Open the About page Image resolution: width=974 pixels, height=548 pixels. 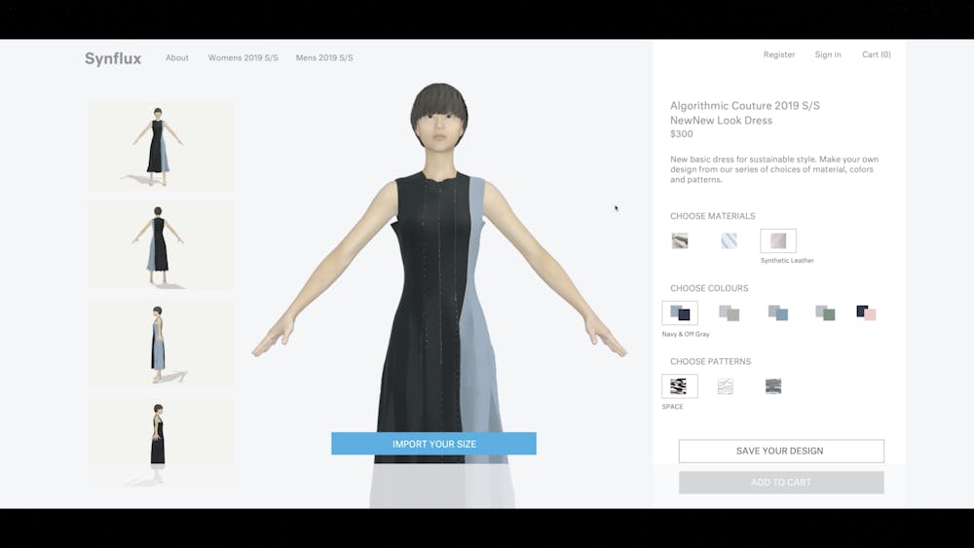coord(177,58)
